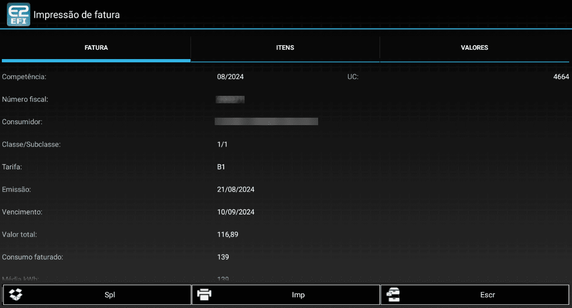Viewport: 572px width, 308px height.
Task: Click the Classe/Subclasse value 1/1
Action: click(x=223, y=144)
